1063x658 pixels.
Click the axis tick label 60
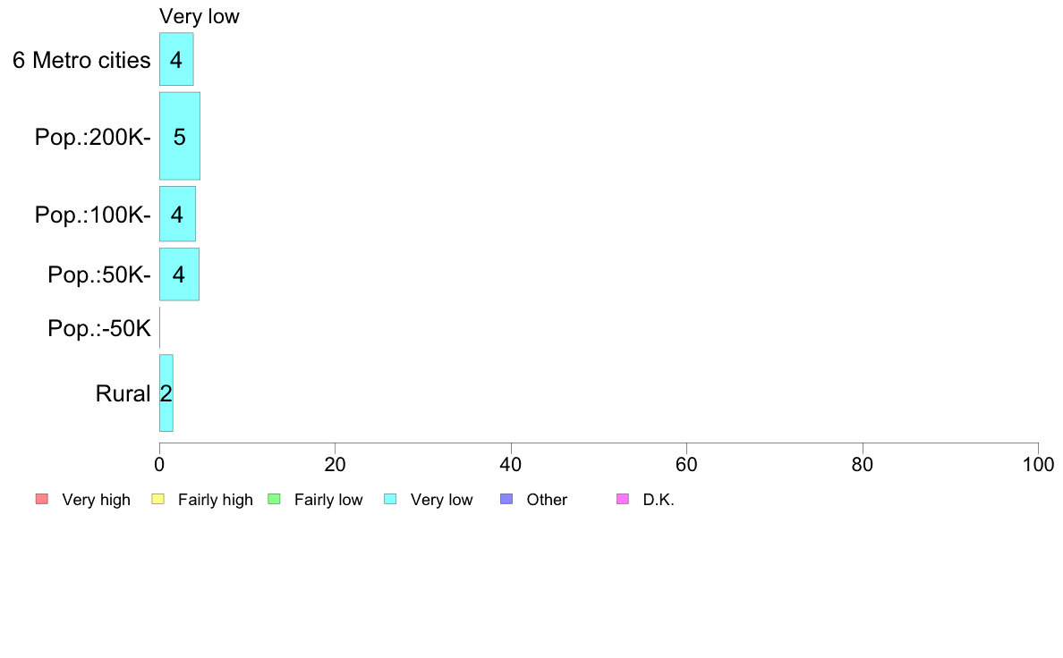(x=686, y=464)
